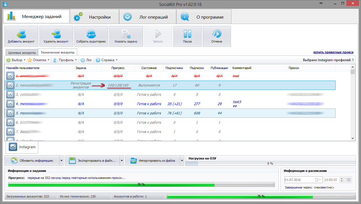Screen dimensions: 361x204
Task: Open the Профиль dropdown menu
Action: coord(65,60)
